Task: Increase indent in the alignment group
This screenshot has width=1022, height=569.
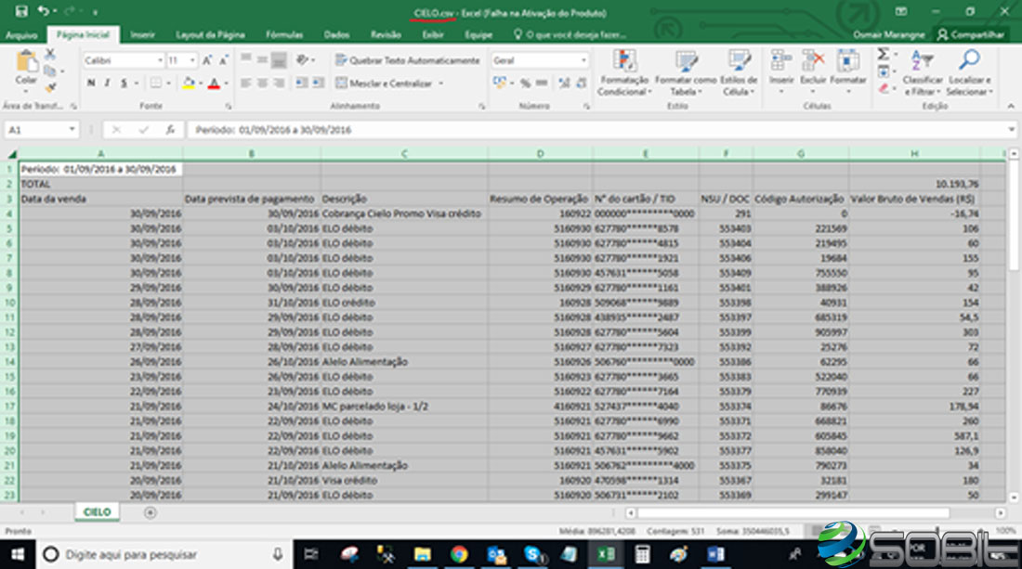Action: [x=318, y=84]
